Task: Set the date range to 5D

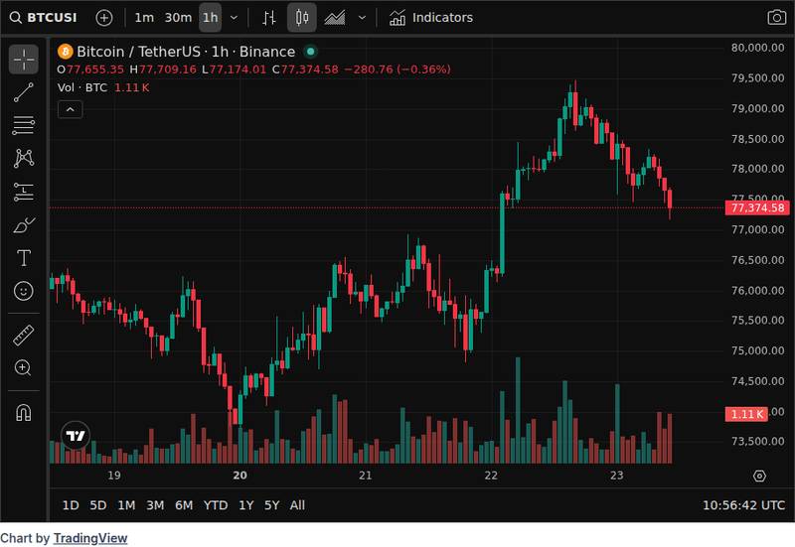Action: pyautogui.click(x=97, y=505)
